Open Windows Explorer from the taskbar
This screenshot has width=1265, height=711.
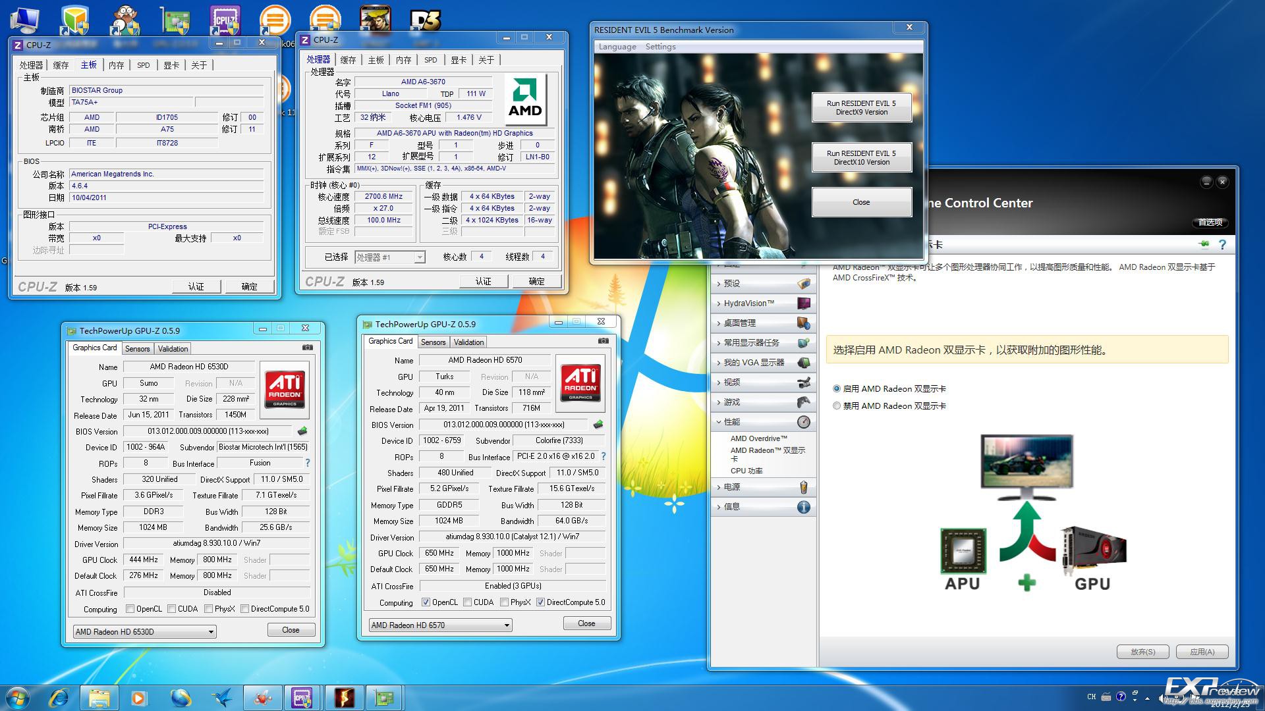[99, 697]
